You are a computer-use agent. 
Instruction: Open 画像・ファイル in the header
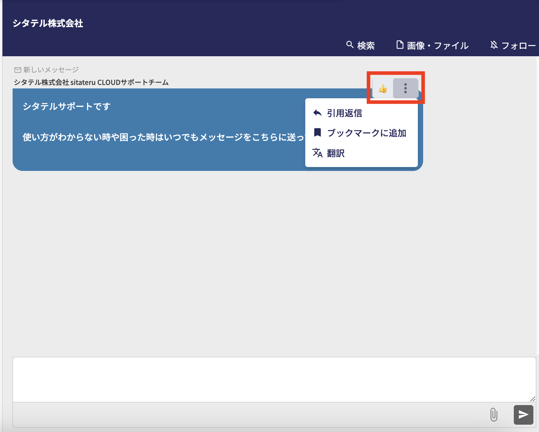tap(432, 45)
